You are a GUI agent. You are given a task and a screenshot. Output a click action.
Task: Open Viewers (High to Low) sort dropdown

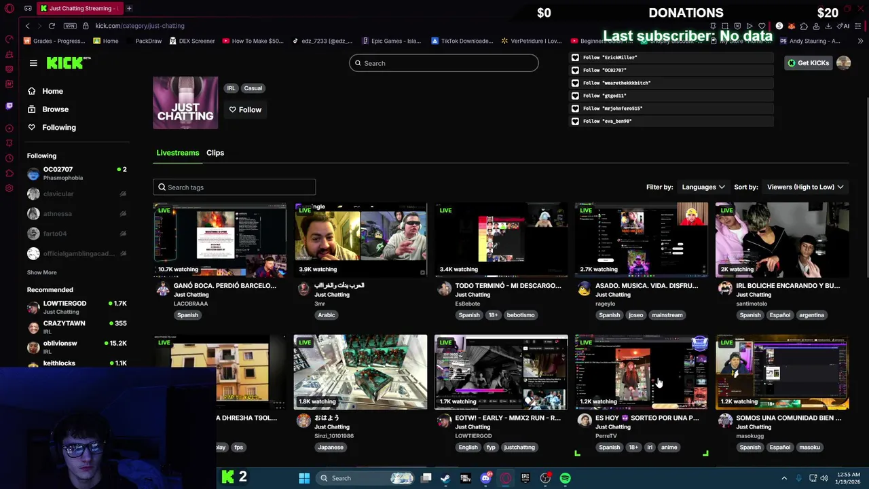(x=805, y=187)
